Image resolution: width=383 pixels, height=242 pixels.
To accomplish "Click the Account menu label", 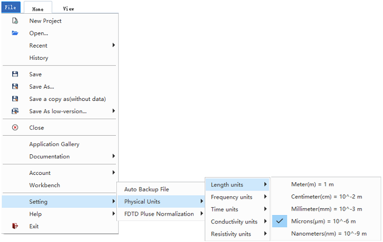I will [40, 173].
